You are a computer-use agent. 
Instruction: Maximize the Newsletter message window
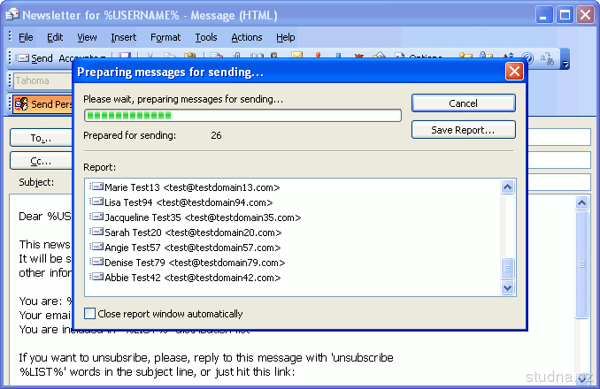pos(565,15)
